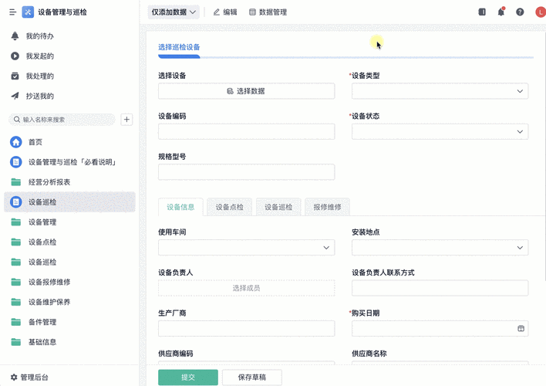Open the 备件管理 folder

point(69,322)
